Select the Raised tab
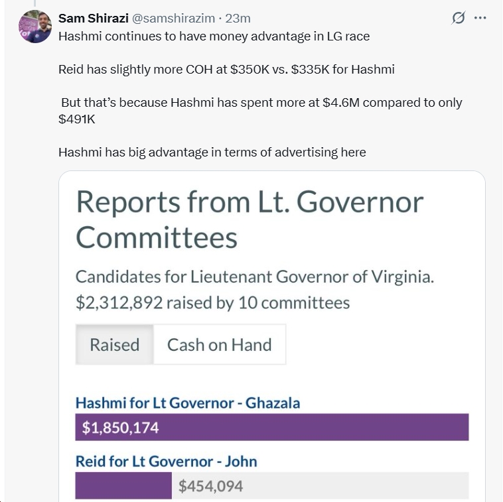The image size is (503, 502). coord(115,345)
